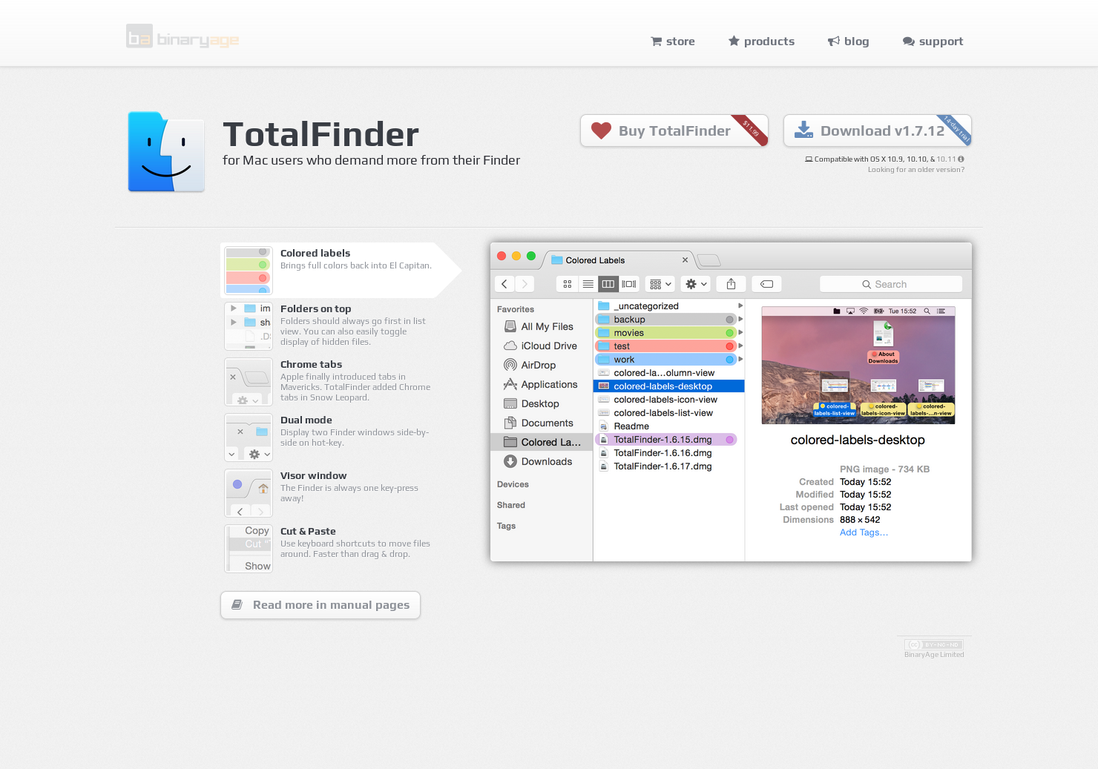Screen dimensions: 1098x769
Task: Open the Share icon in the toolbar
Action: coord(731,283)
